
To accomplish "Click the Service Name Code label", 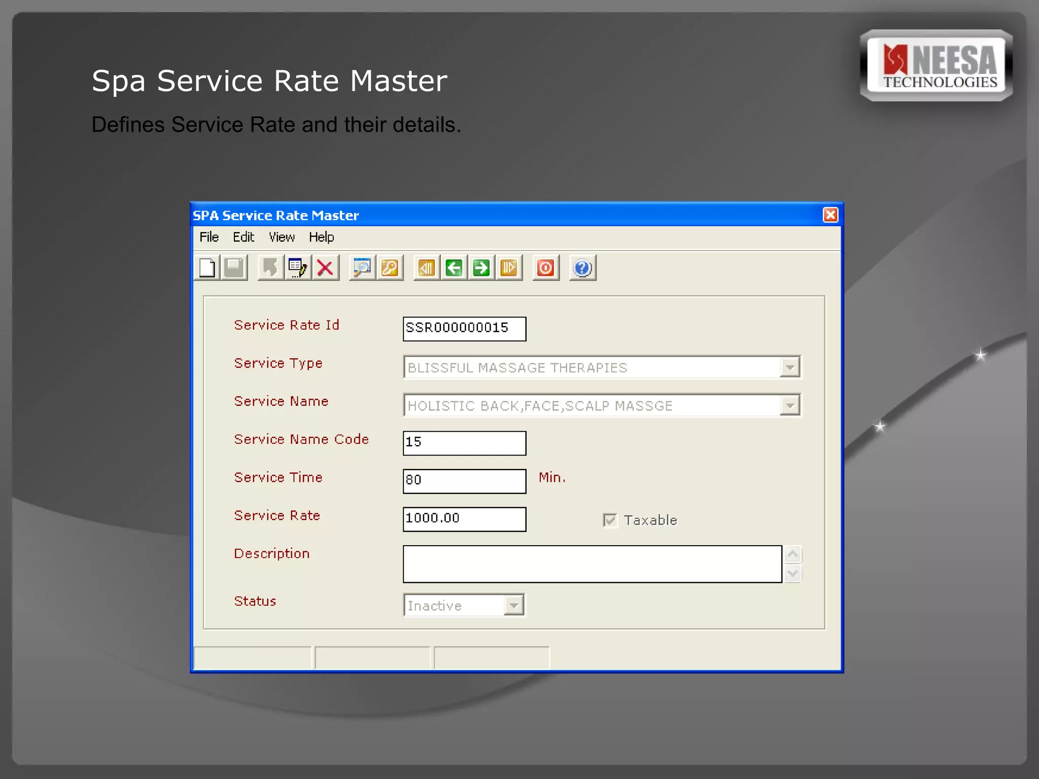I will tap(301, 439).
